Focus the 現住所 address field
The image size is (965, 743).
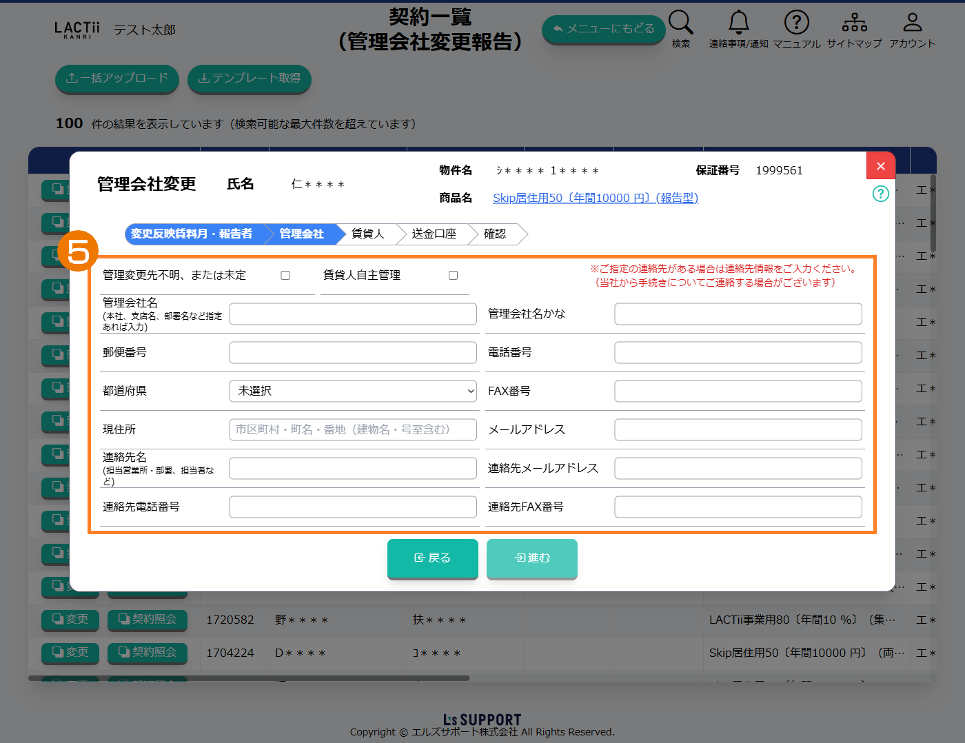click(x=353, y=429)
